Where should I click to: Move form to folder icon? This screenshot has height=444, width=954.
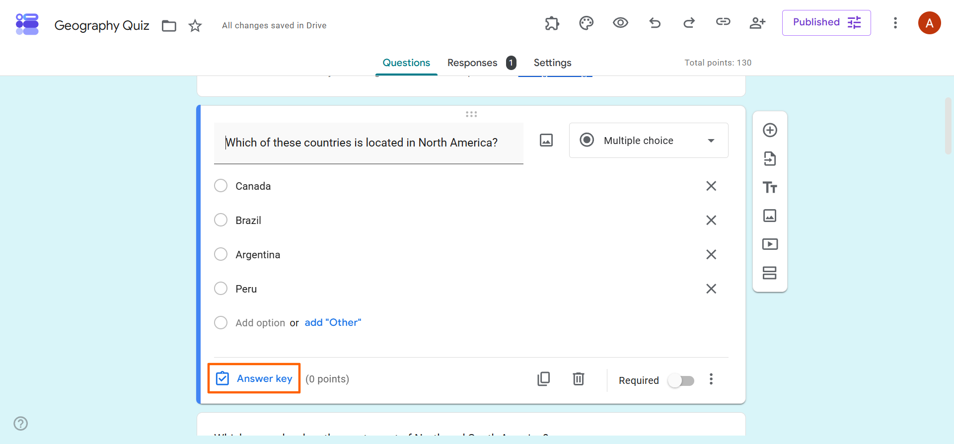(x=169, y=26)
